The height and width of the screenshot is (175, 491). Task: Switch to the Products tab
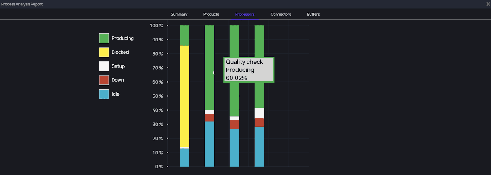point(211,15)
